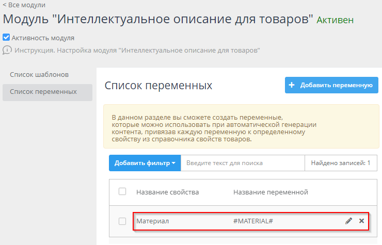382x245 pixels.
Task: Check the Материал row checkbox
Action: point(122,221)
